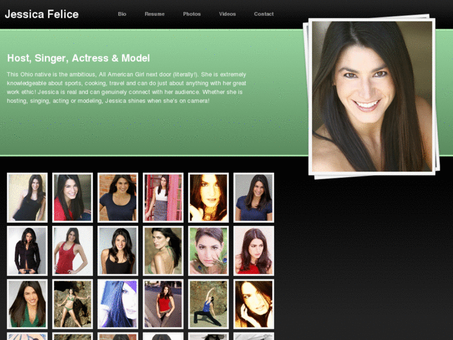Open the blue-tinted hair thumbnail

pos(118,304)
